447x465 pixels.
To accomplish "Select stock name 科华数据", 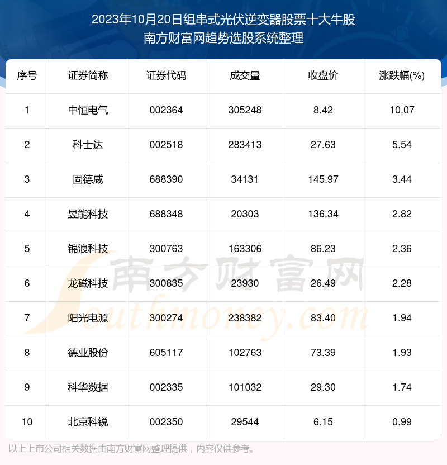I will [x=88, y=387].
